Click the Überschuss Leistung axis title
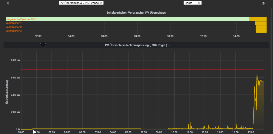 [x=7, y=92]
